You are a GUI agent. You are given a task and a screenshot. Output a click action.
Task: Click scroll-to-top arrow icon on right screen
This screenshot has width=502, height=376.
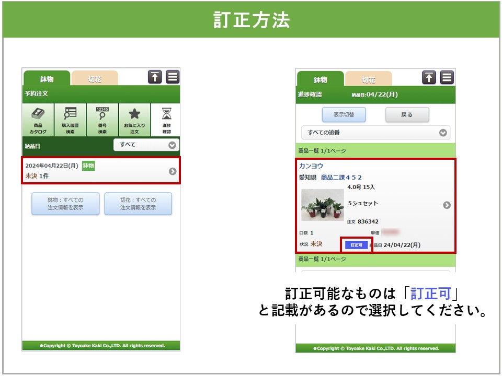pyautogui.click(x=429, y=77)
